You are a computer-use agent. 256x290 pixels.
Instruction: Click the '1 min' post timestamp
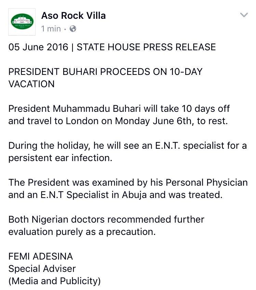click(x=51, y=29)
